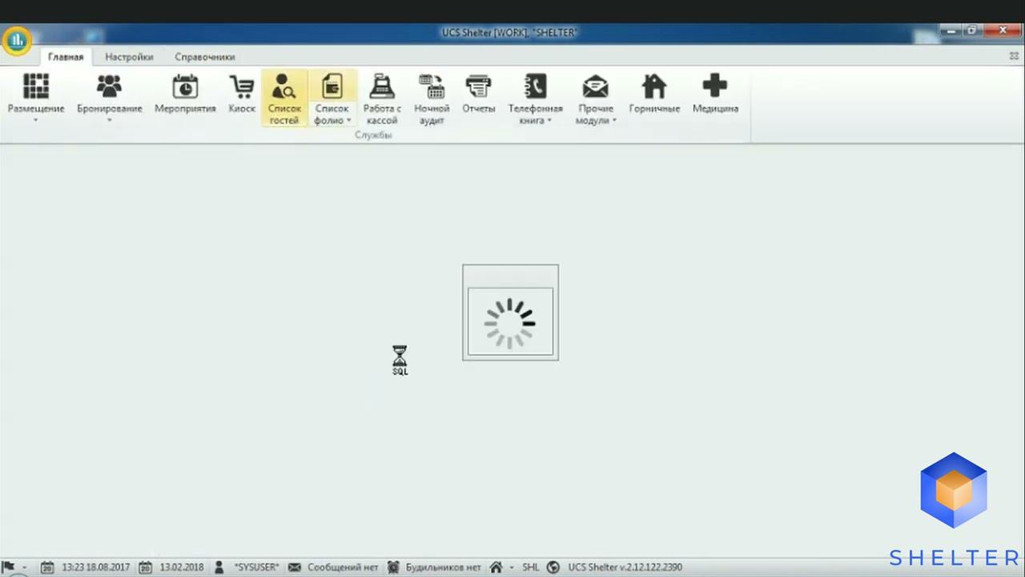Click the flag icon in status bar
Screen dimensions: 1025x577
click(x=10, y=567)
